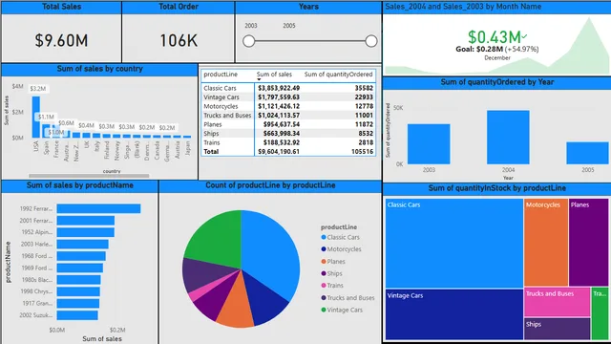611x344 pixels.
Task: Select the orange Planes pie slice
Action: 237,304
